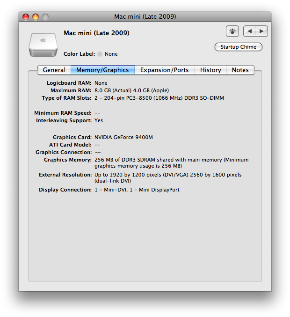Click the Graphics Memory label

[x=68, y=160]
